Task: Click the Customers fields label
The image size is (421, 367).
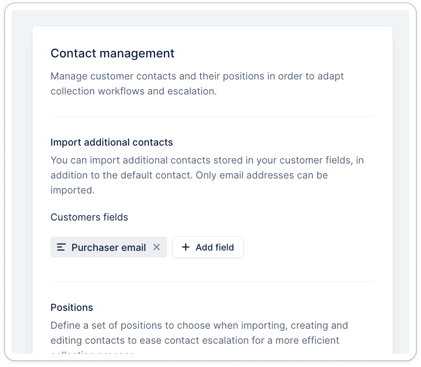Action: pyautogui.click(x=89, y=217)
